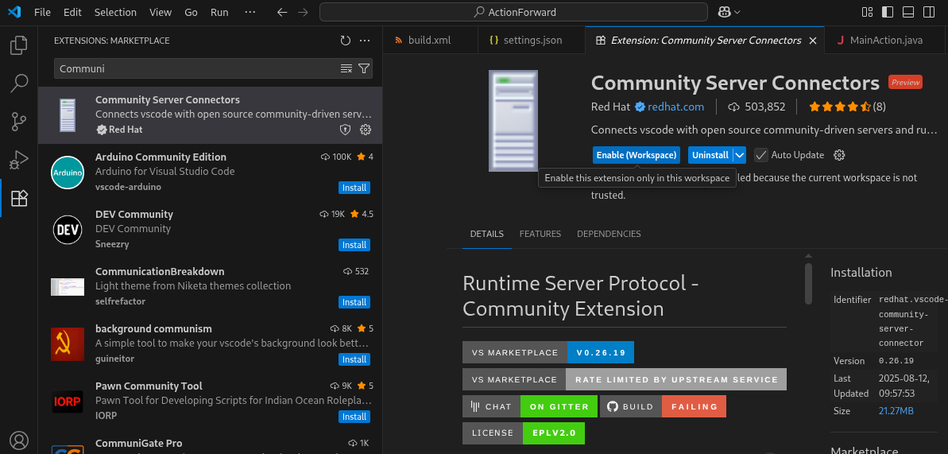The width and height of the screenshot is (948, 454).
Task: Open the Accounts menu icon
Action: pyautogui.click(x=19, y=440)
